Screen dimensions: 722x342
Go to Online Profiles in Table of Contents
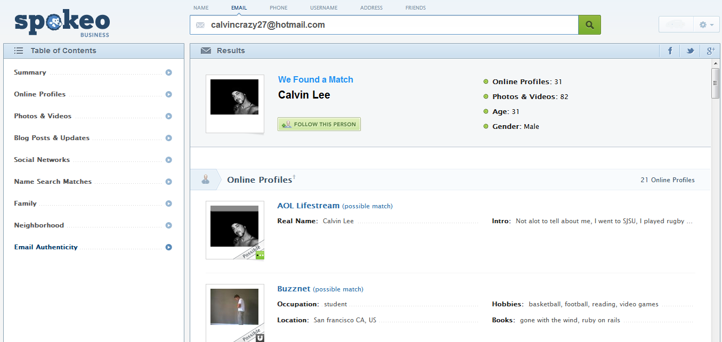pos(40,94)
